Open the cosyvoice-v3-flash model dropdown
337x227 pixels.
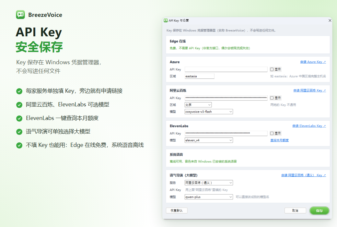coord(209,112)
